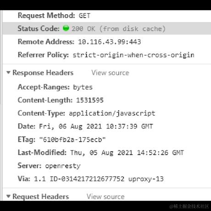Select the Last-Modified header value

point(127,153)
